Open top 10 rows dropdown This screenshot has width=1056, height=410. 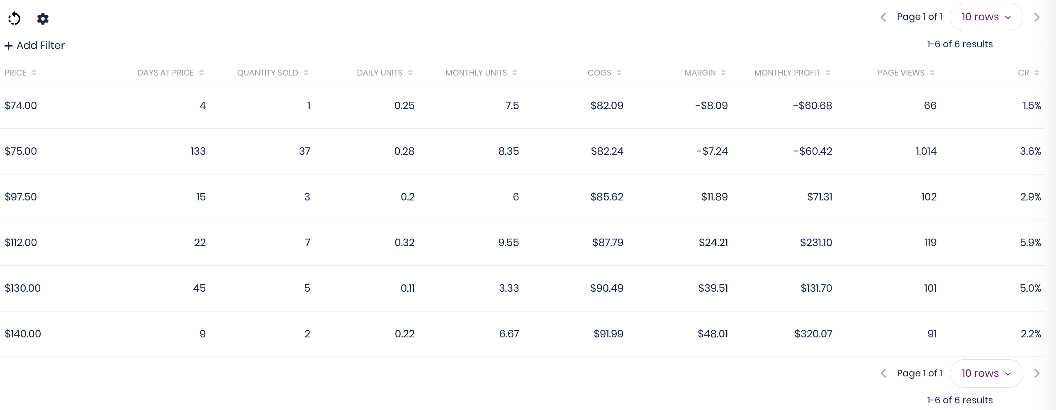[x=986, y=17]
